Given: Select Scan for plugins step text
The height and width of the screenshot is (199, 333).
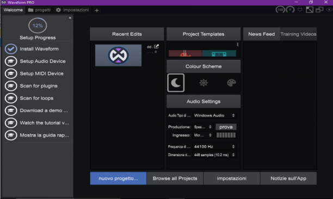Looking at the screenshot, I should [x=39, y=86].
